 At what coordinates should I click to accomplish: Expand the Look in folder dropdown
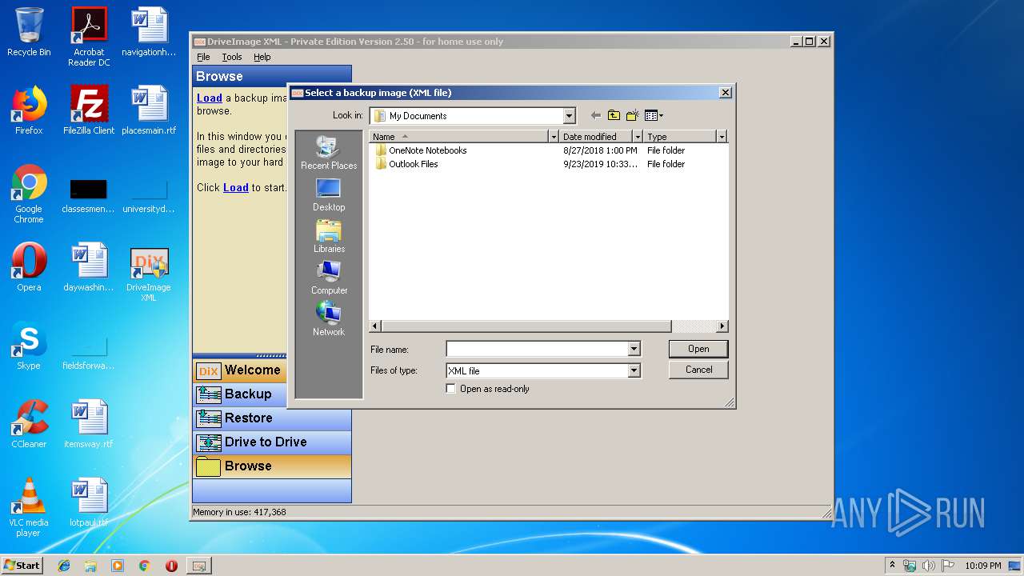[x=569, y=116]
